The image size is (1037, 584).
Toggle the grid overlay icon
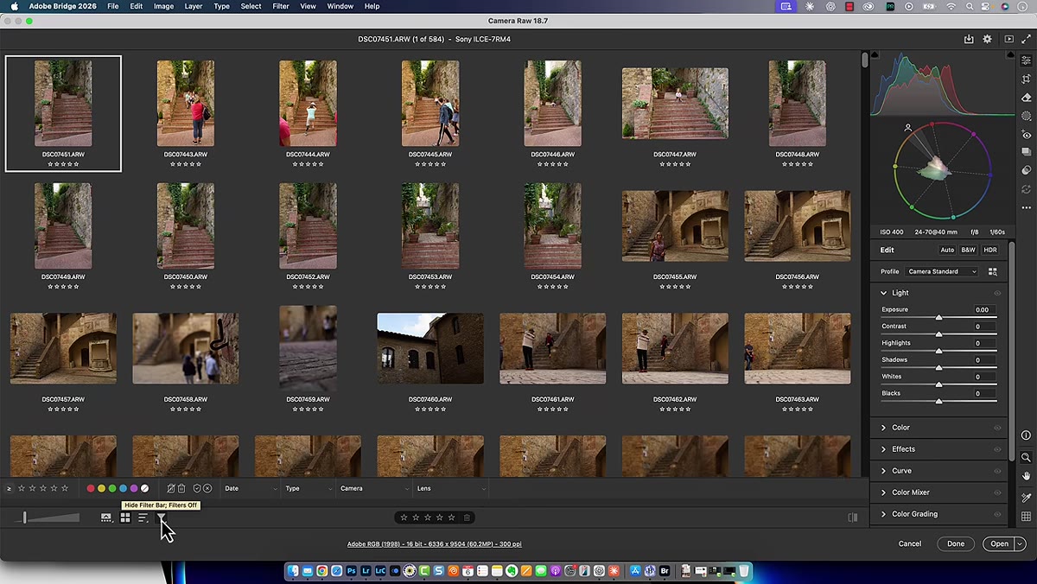[x=1026, y=517]
